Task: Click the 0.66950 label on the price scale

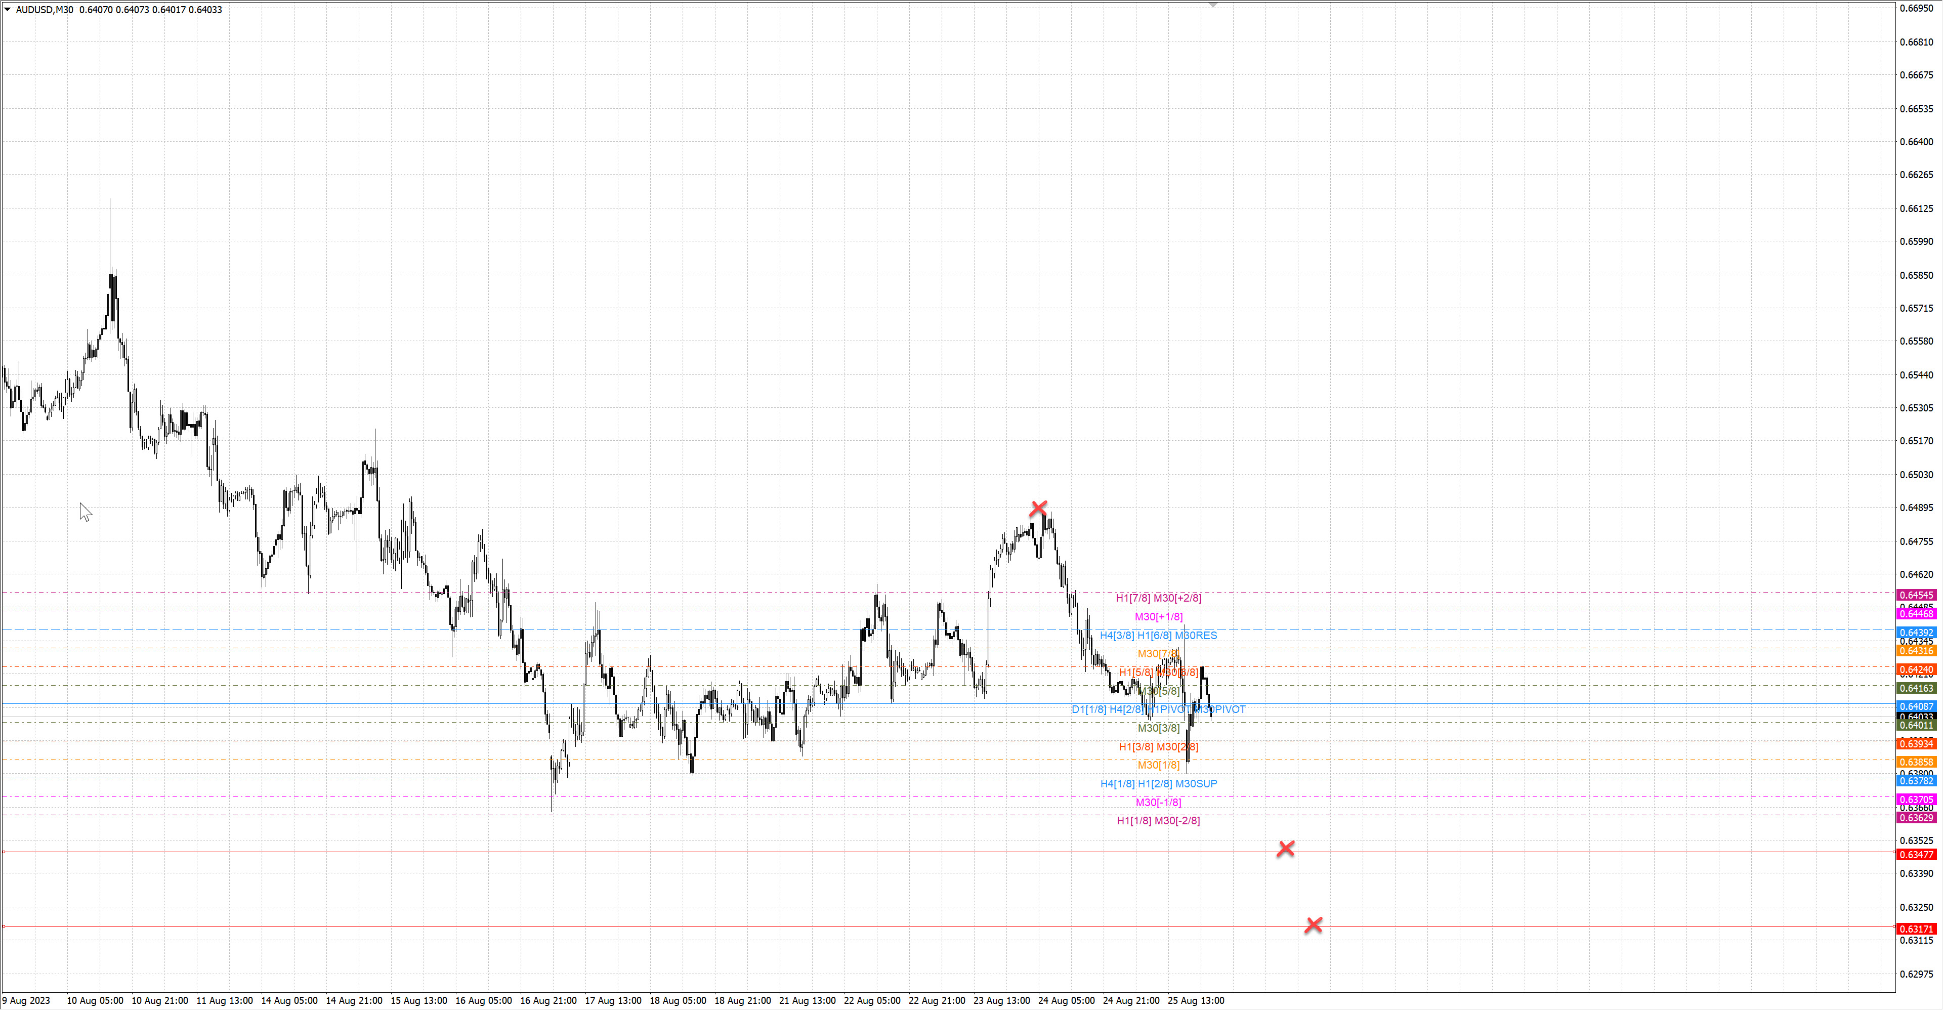Action: click(1916, 8)
